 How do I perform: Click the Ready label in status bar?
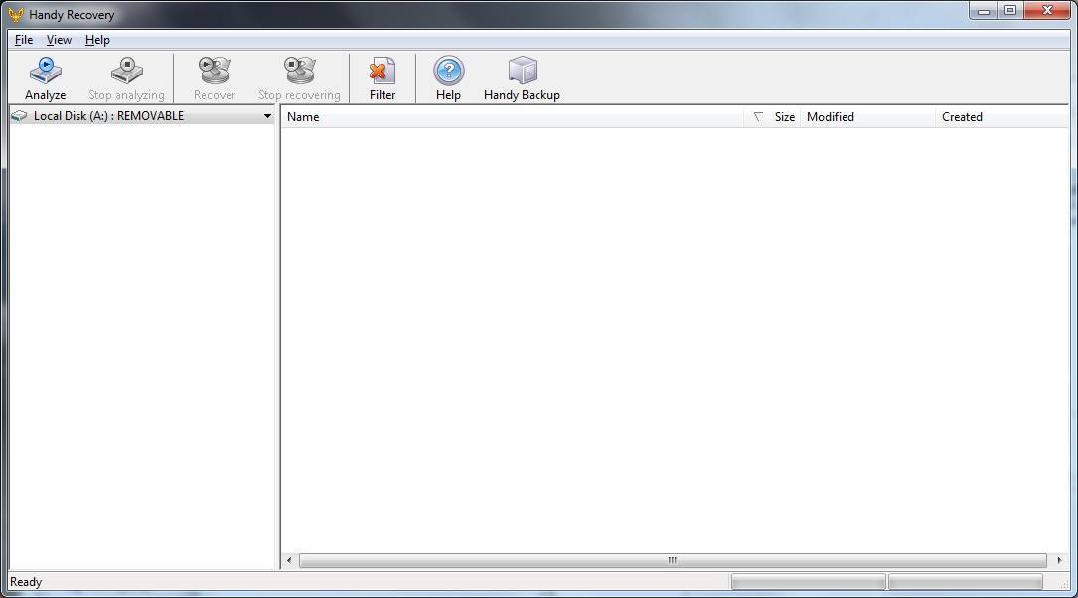click(26, 582)
